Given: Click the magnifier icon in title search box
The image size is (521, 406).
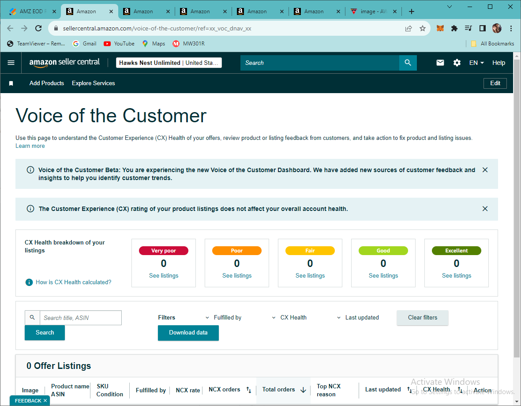Looking at the screenshot, I should pos(32,318).
